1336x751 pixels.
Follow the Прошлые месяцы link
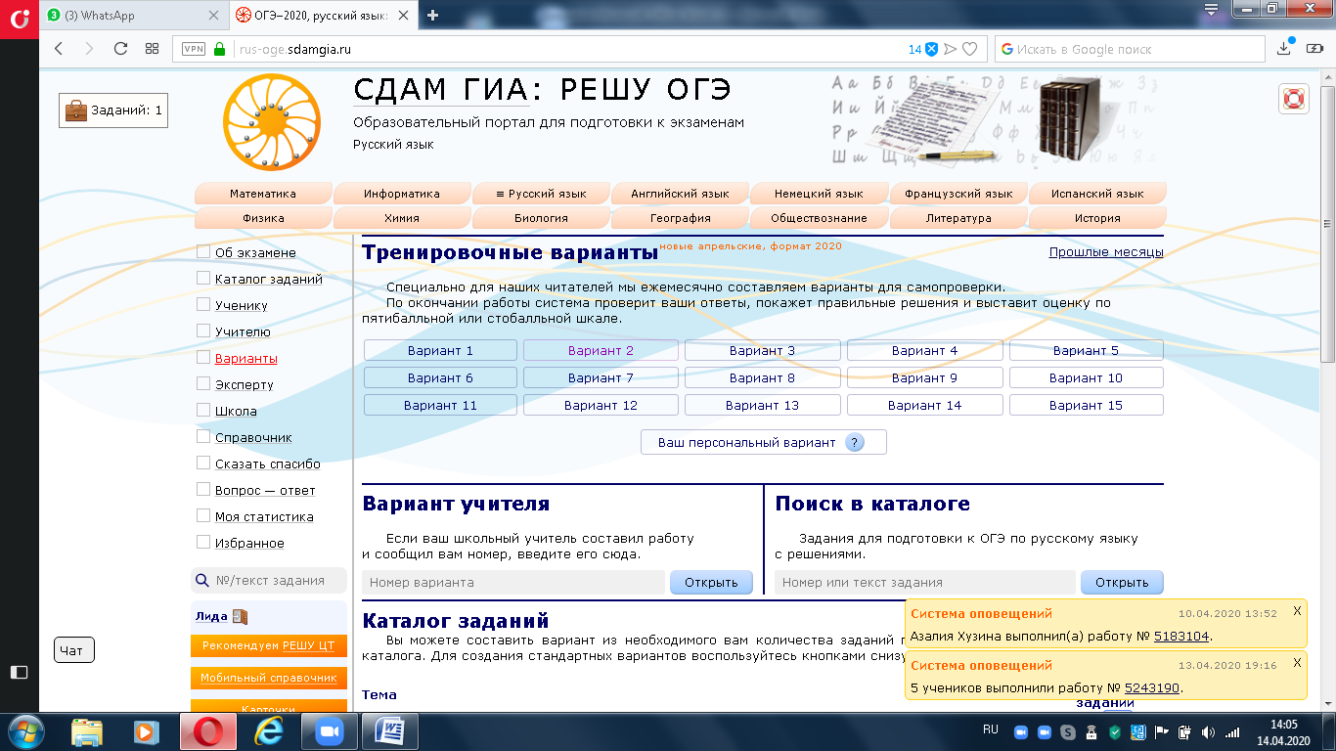pos(1105,251)
